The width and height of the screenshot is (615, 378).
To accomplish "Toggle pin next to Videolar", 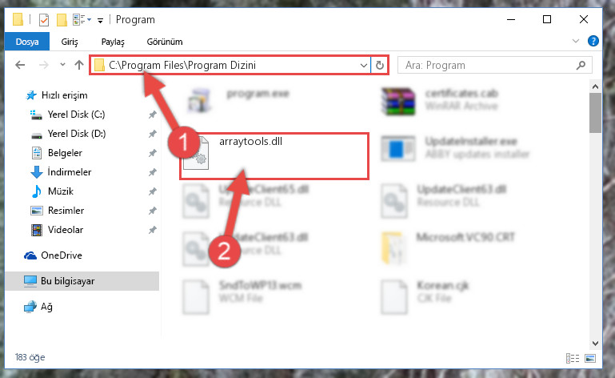I will coord(152,230).
